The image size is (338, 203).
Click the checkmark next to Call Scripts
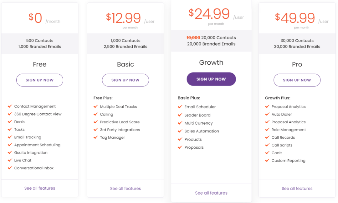pos(267,145)
